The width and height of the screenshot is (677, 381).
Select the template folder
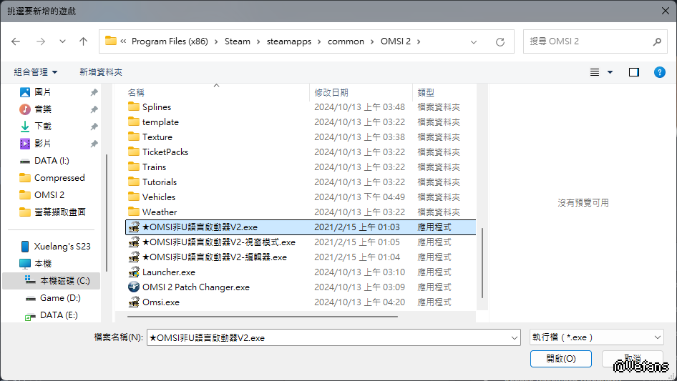[160, 122]
